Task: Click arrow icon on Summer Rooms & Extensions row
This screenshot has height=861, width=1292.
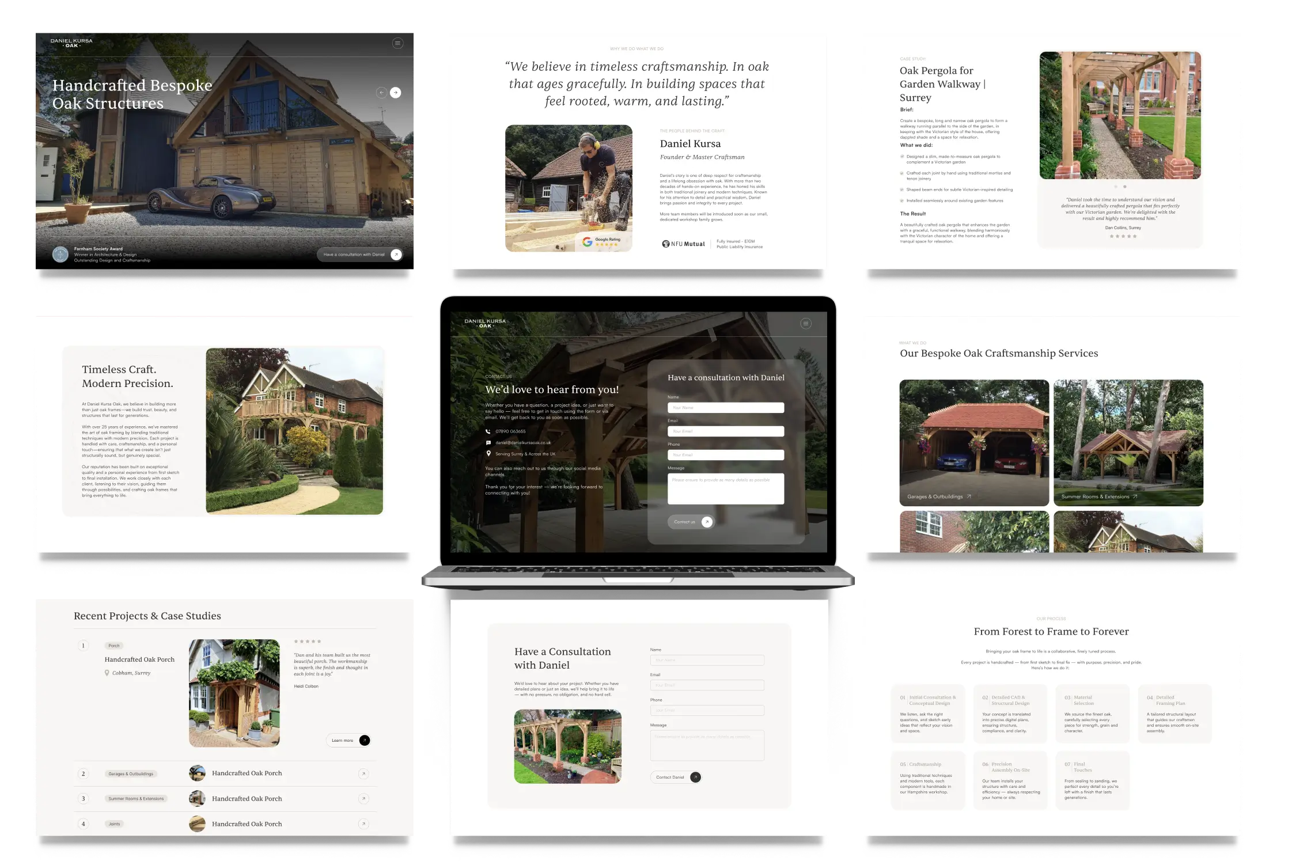Action: click(363, 799)
